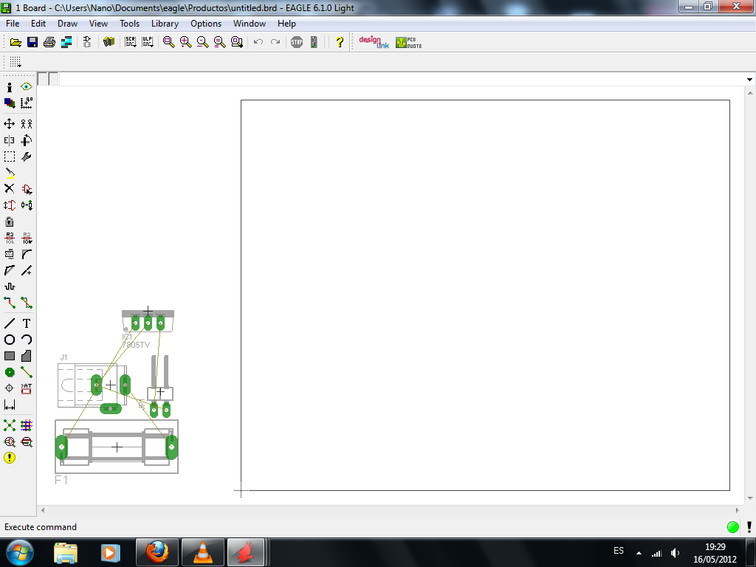Open the Use Library books icon
The height and width of the screenshot is (567, 756).
tap(109, 42)
